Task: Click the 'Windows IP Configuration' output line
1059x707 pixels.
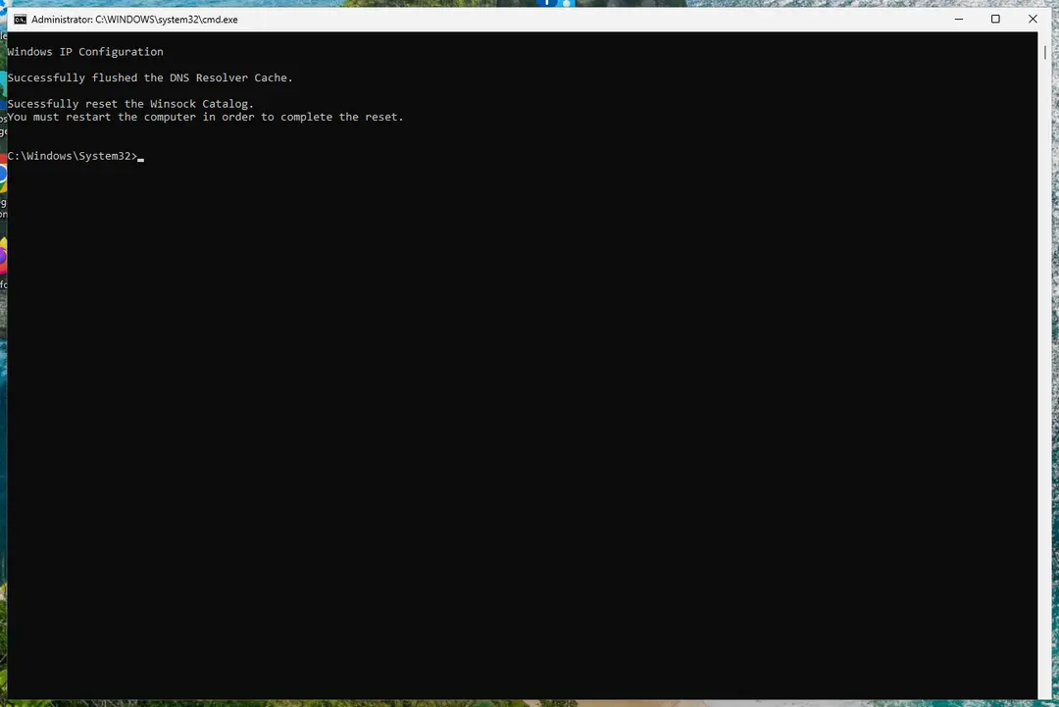Action: click(85, 52)
